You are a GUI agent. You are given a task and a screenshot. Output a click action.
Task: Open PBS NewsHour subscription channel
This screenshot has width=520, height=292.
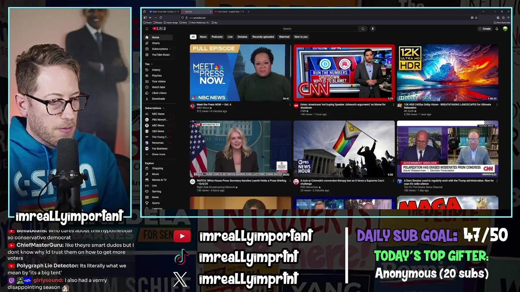(x=158, y=120)
